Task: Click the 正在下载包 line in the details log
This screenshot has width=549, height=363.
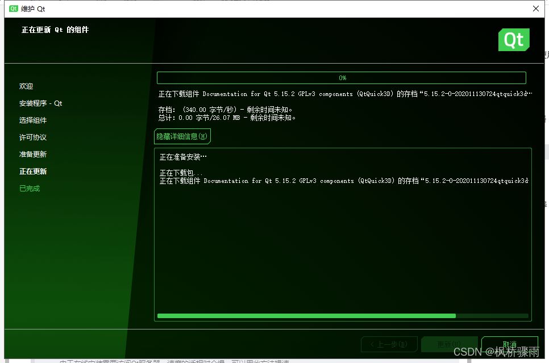Action: [181, 173]
